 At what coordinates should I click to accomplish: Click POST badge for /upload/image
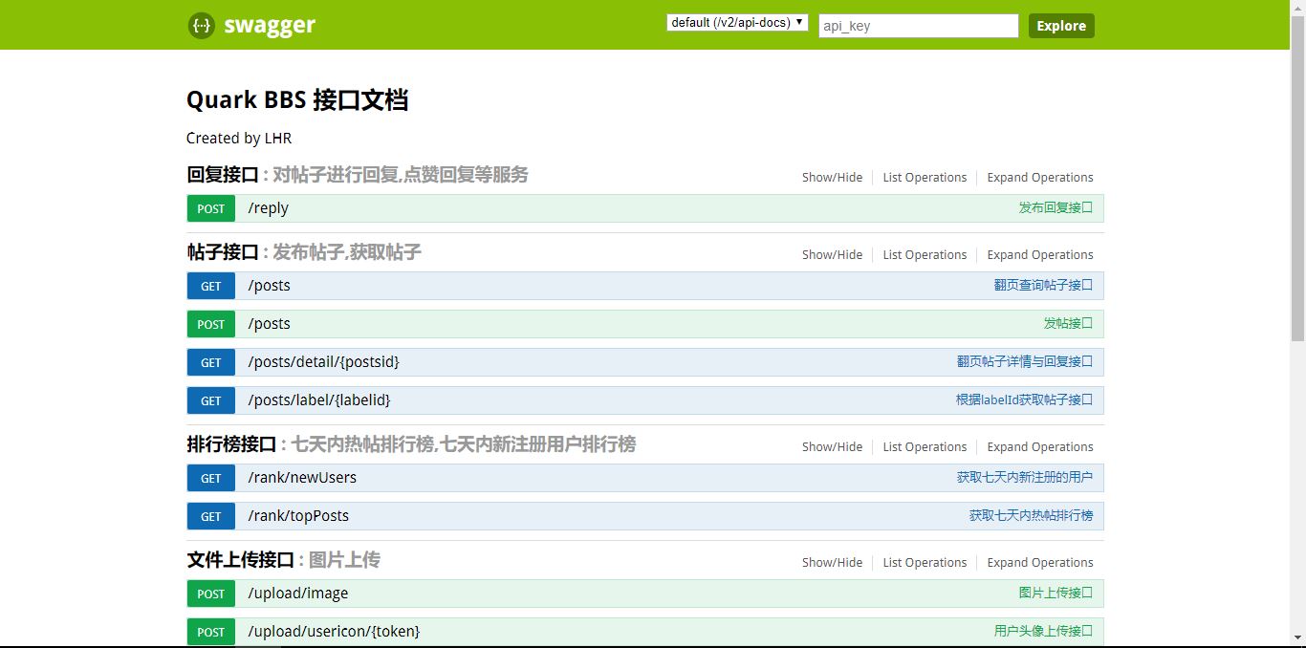[x=211, y=594]
